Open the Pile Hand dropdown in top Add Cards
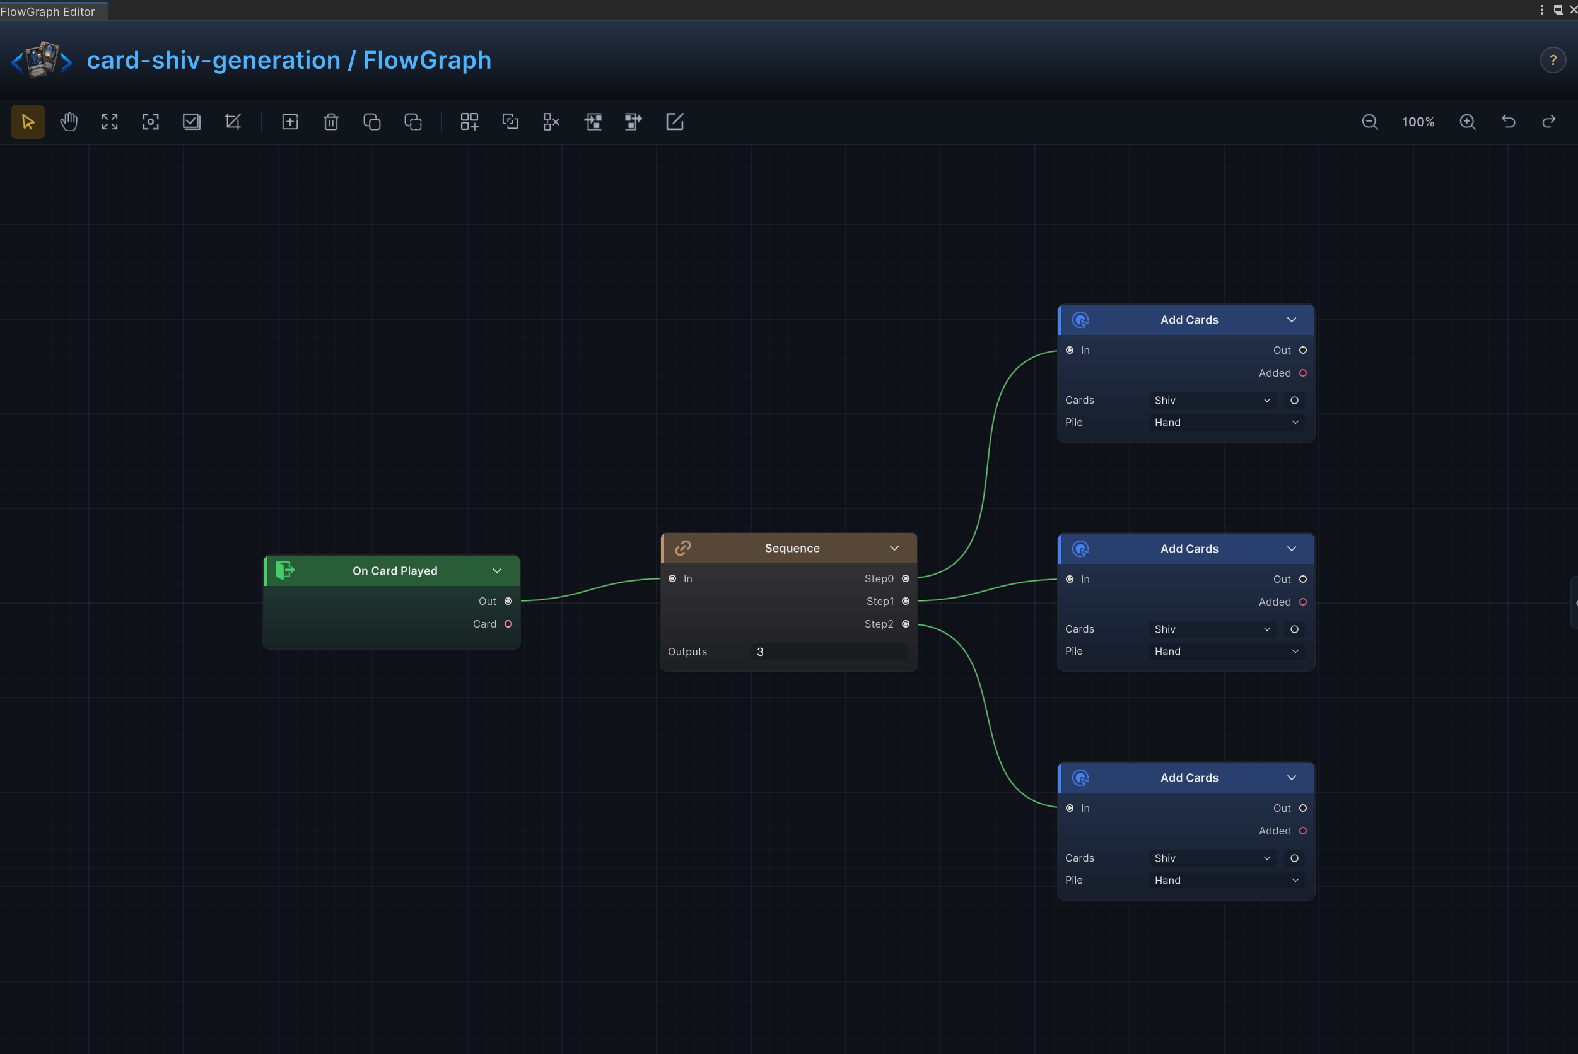Image resolution: width=1578 pixels, height=1054 pixels. tap(1227, 422)
